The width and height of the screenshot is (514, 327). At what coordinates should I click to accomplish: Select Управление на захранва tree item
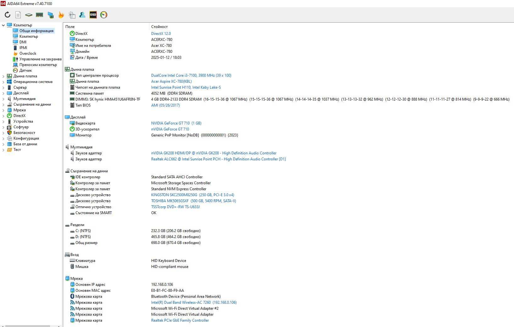(40, 59)
